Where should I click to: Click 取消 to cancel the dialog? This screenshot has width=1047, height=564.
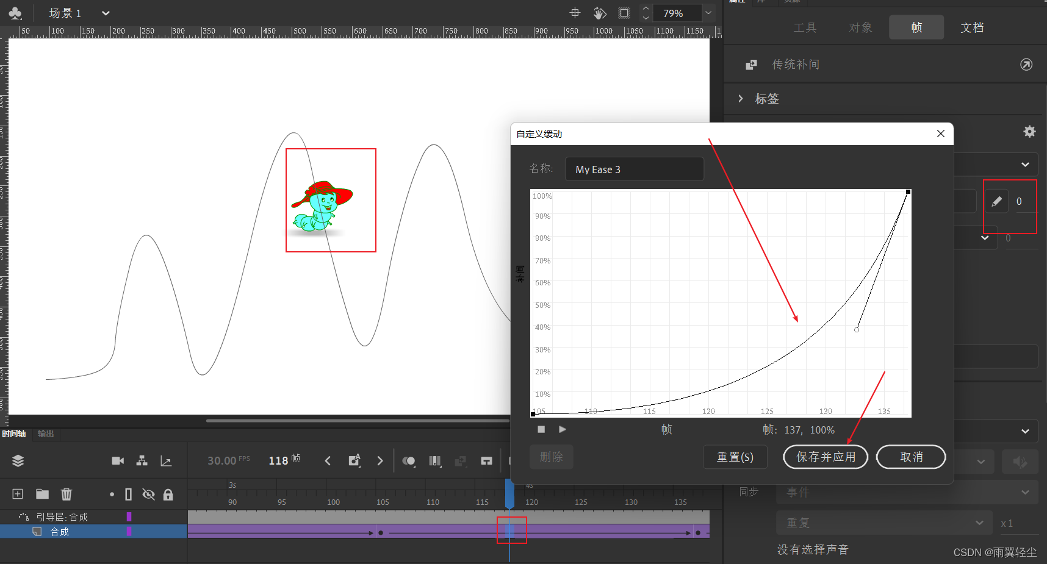(x=911, y=457)
